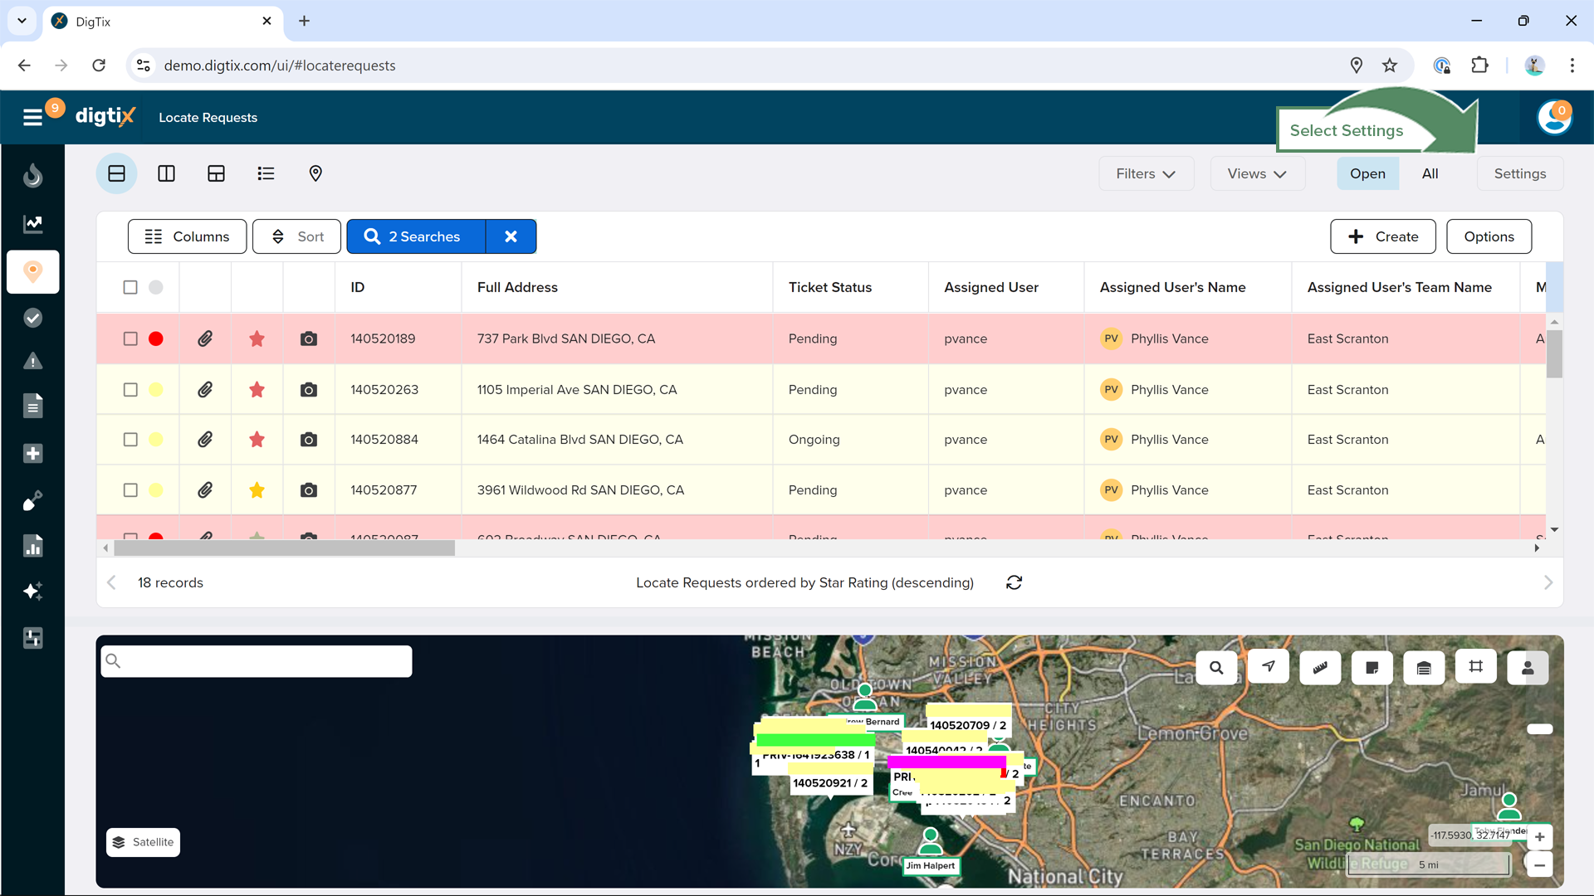1594x896 pixels.
Task: Click the Create button
Action: tap(1383, 236)
